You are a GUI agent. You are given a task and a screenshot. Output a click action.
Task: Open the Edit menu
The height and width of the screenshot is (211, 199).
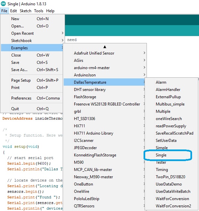pyautogui.click(x=13, y=11)
